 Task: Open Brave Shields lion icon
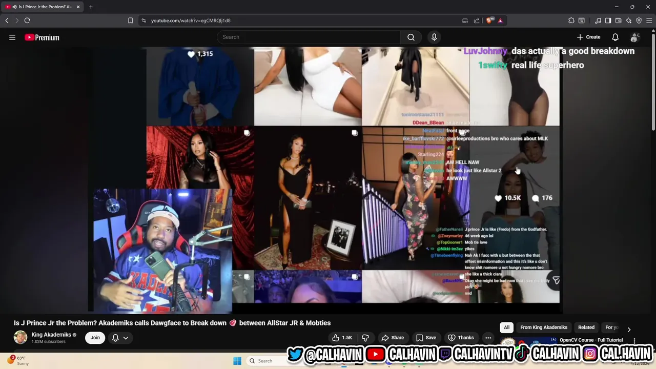coord(489,20)
